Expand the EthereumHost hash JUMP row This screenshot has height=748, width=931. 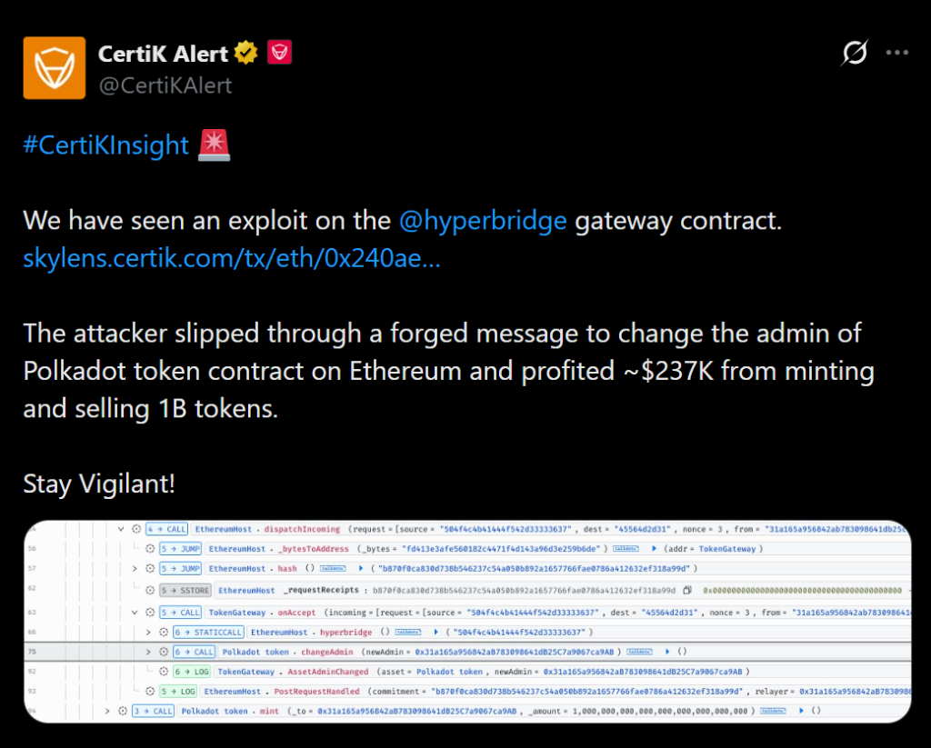[x=135, y=569]
